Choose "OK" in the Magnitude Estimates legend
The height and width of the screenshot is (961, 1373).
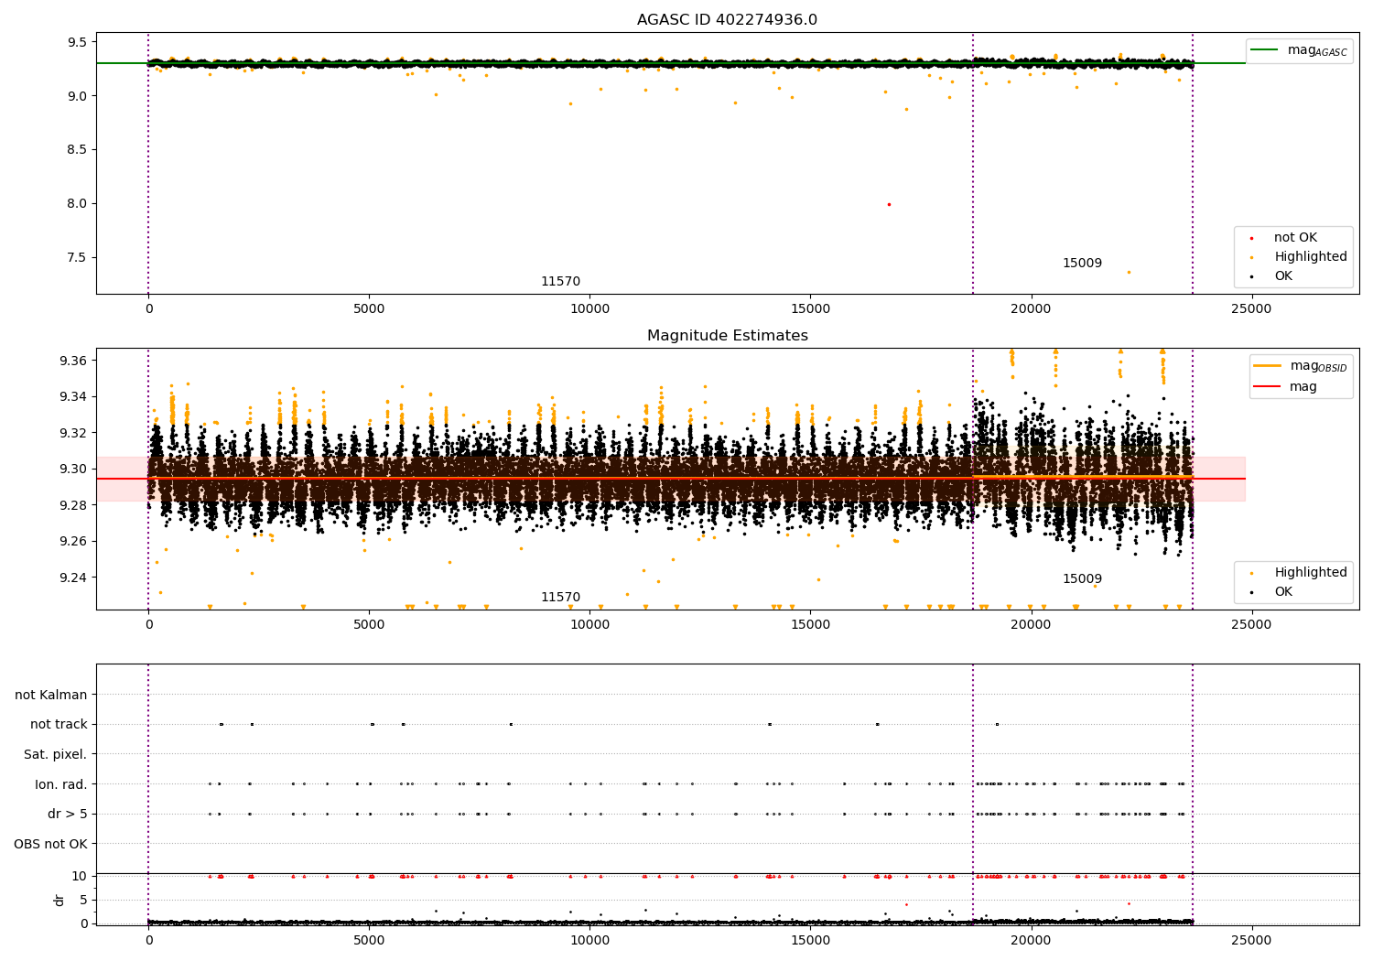click(1283, 592)
